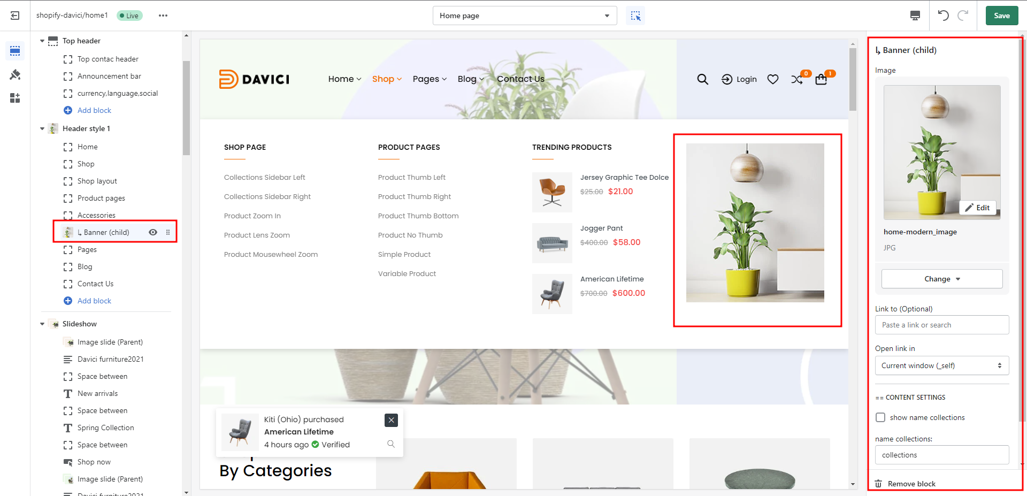Collapse the Header style 1 section
This screenshot has height=496, width=1027.
pyautogui.click(x=42, y=128)
